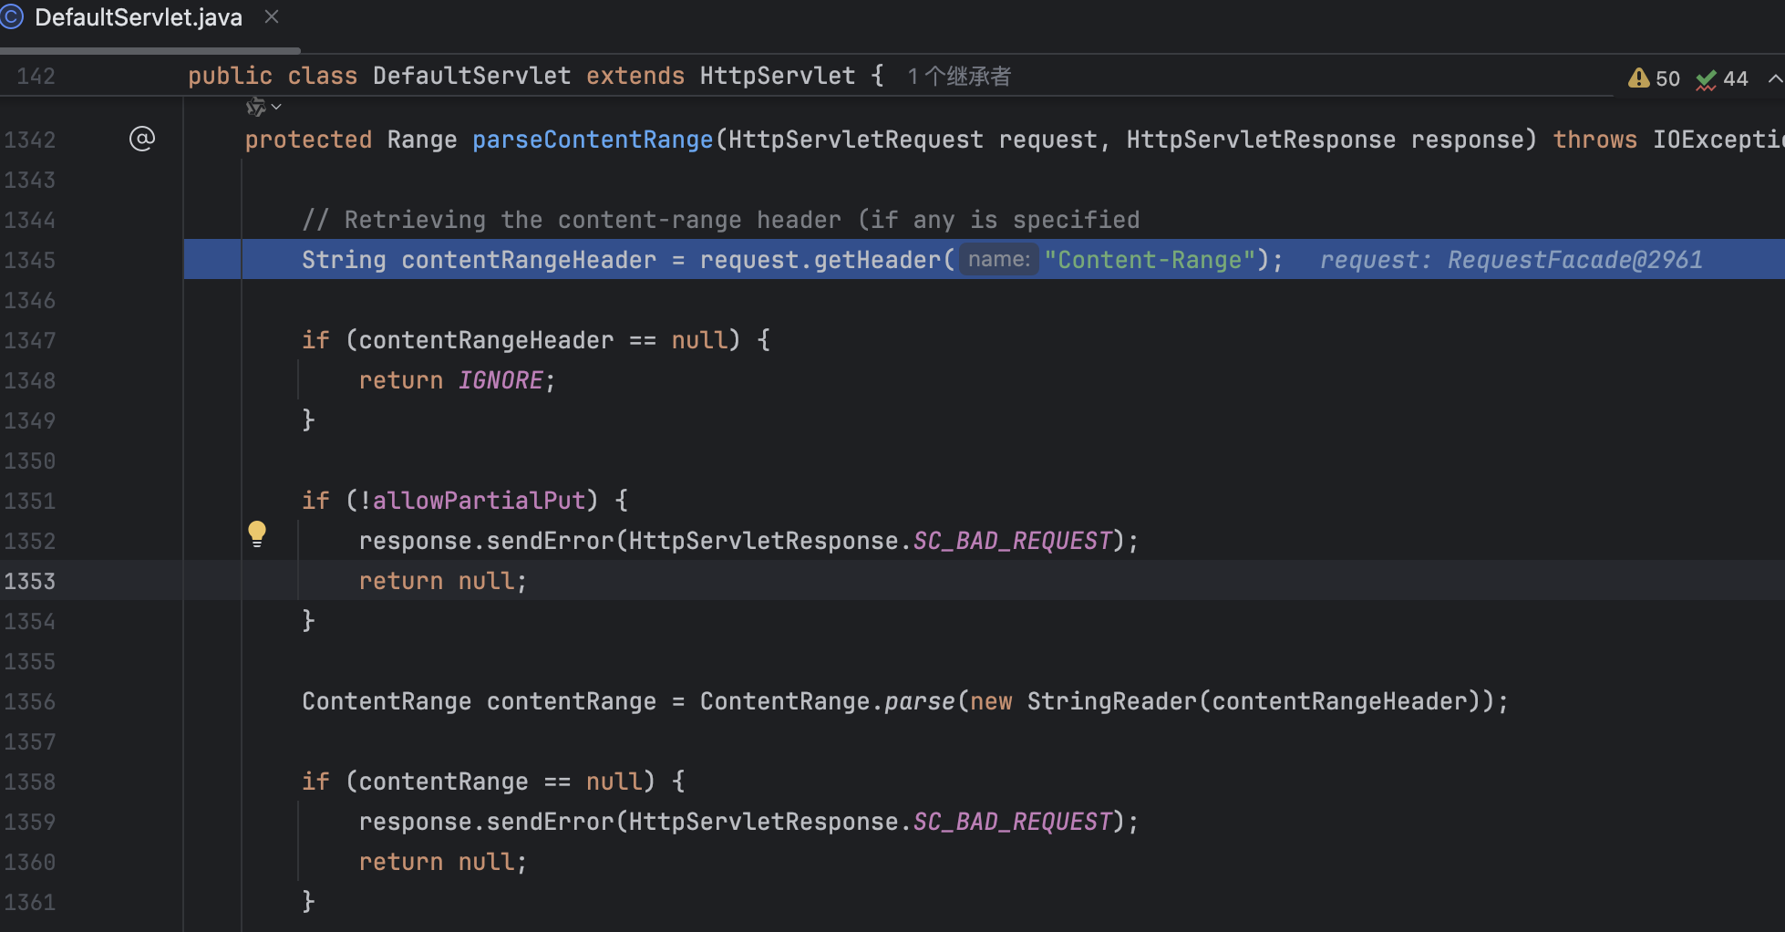Click the parseContentRange method name

(x=593, y=140)
